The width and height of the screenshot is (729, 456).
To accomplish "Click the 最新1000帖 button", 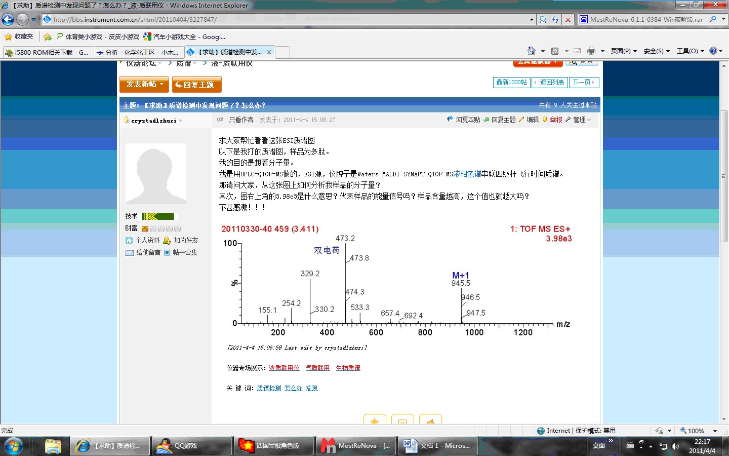I will coord(511,82).
